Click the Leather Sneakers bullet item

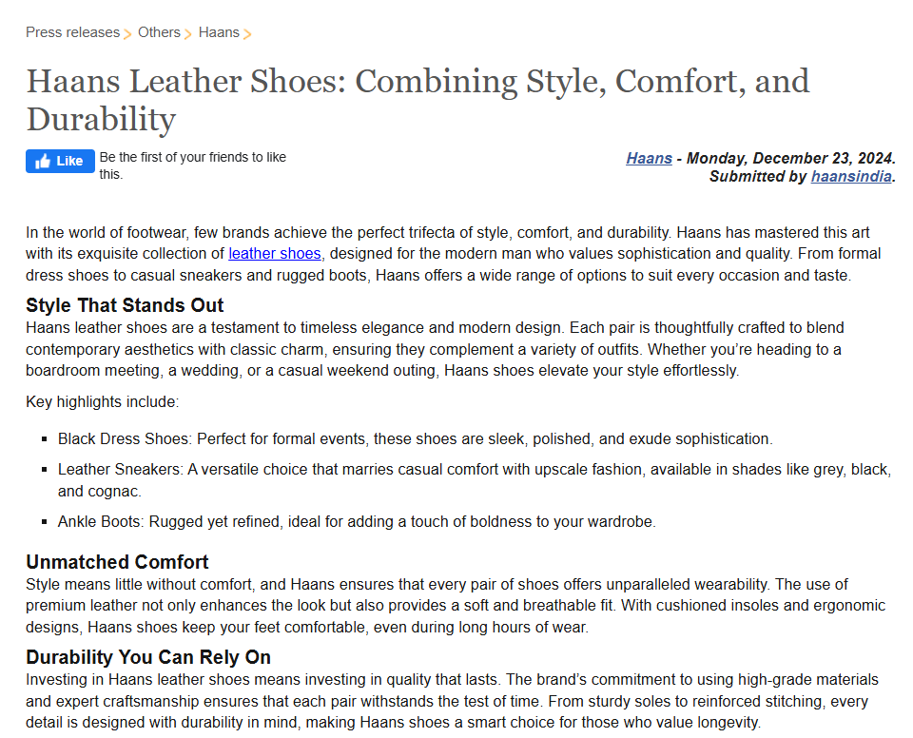click(x=474, y=470)
